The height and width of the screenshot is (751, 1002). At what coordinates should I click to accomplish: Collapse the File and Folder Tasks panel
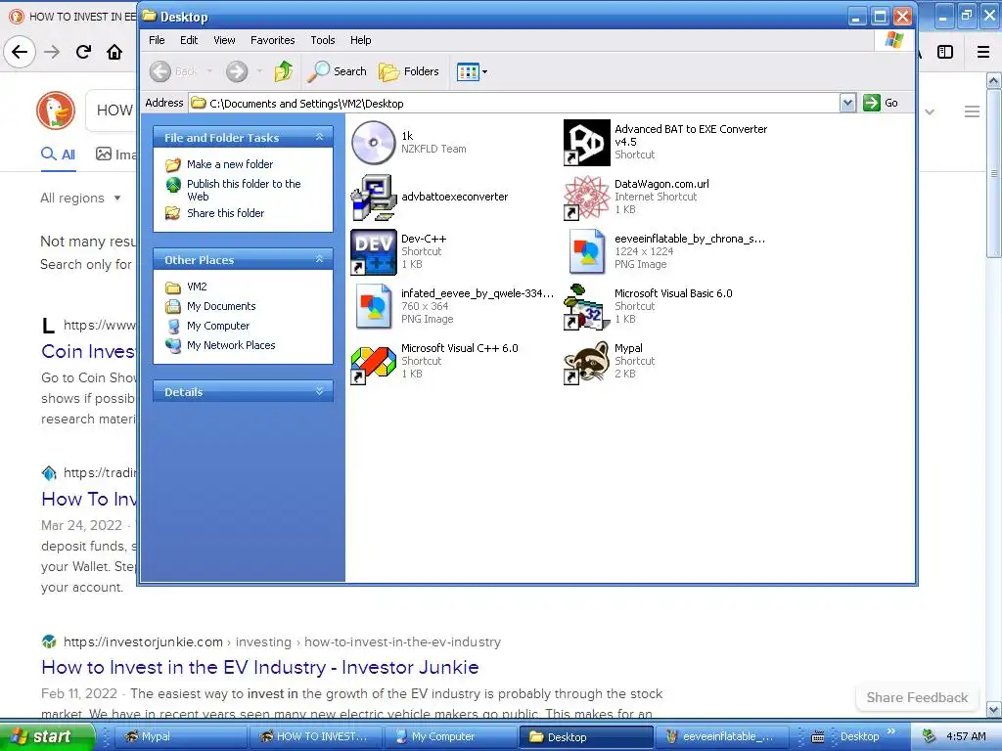(320, 137)
